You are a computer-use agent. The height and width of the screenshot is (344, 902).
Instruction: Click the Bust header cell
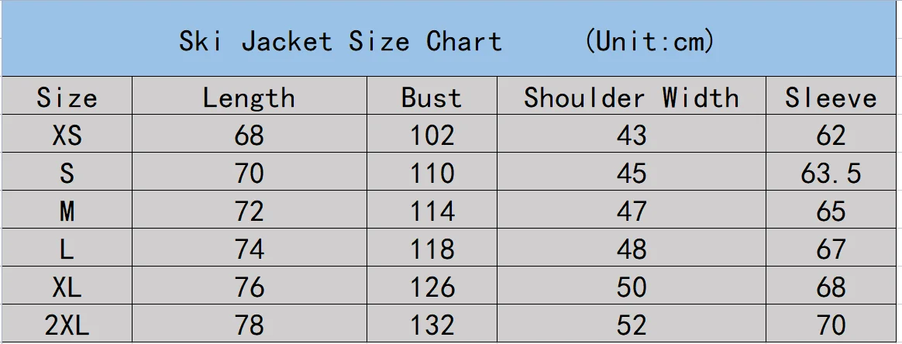(x=431, y=98)
